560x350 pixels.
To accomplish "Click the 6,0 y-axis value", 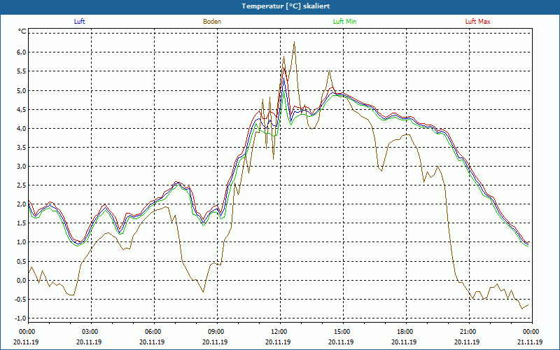I will (22, 52).
